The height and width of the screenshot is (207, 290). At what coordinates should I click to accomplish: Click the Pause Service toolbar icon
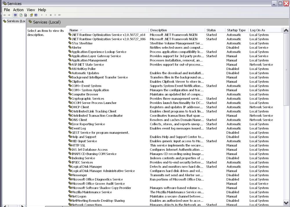[x=55, y=15]
